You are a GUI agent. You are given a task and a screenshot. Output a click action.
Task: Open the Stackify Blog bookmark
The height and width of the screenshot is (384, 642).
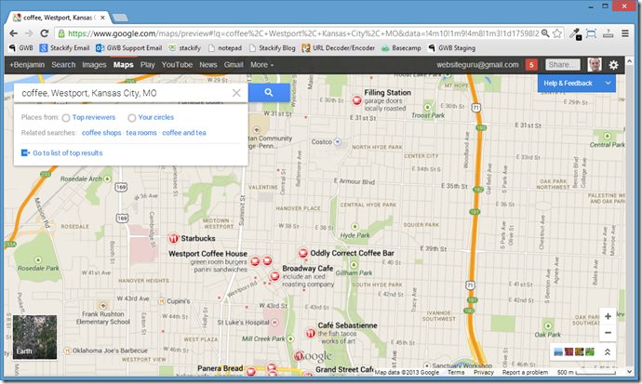click(x=272, y=47)
